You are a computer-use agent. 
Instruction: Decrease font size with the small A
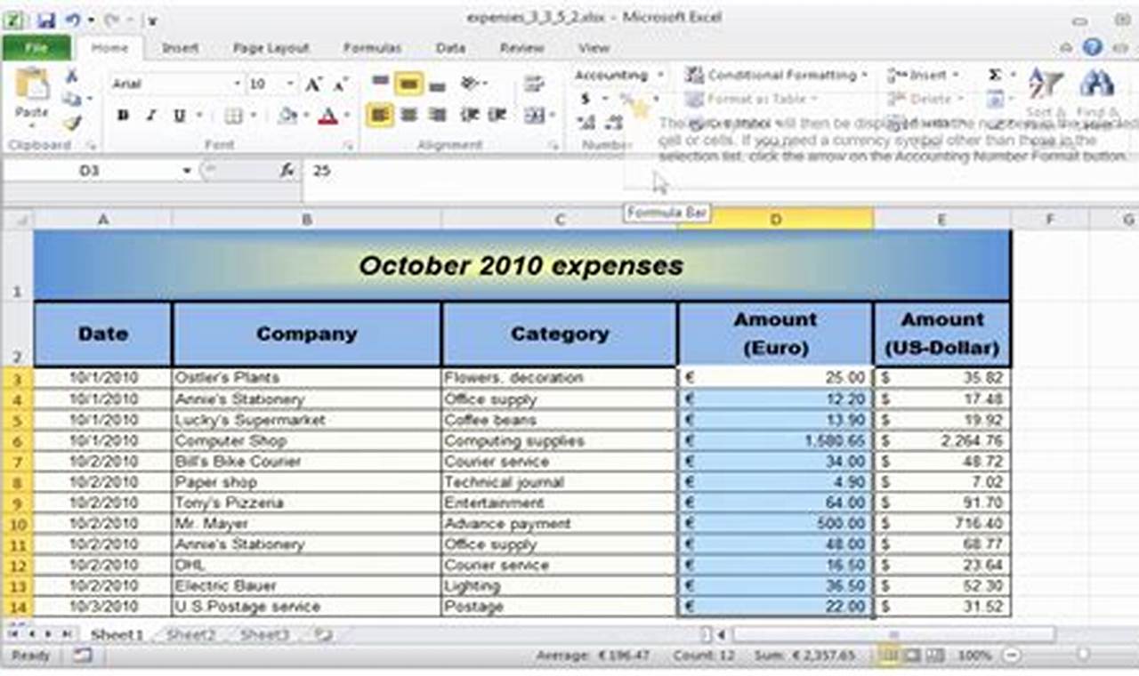(x=339, y=84)
